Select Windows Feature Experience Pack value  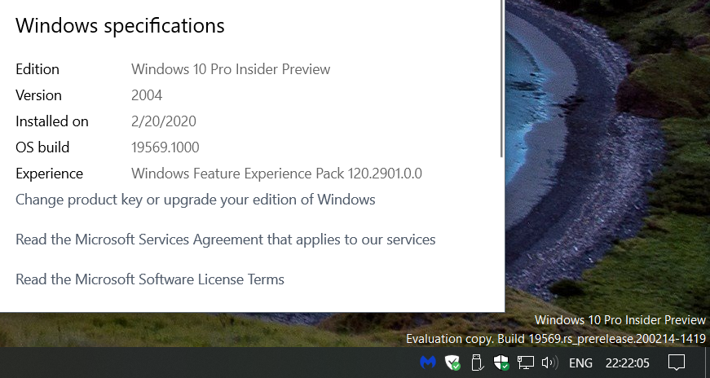(x=276, y=174)
